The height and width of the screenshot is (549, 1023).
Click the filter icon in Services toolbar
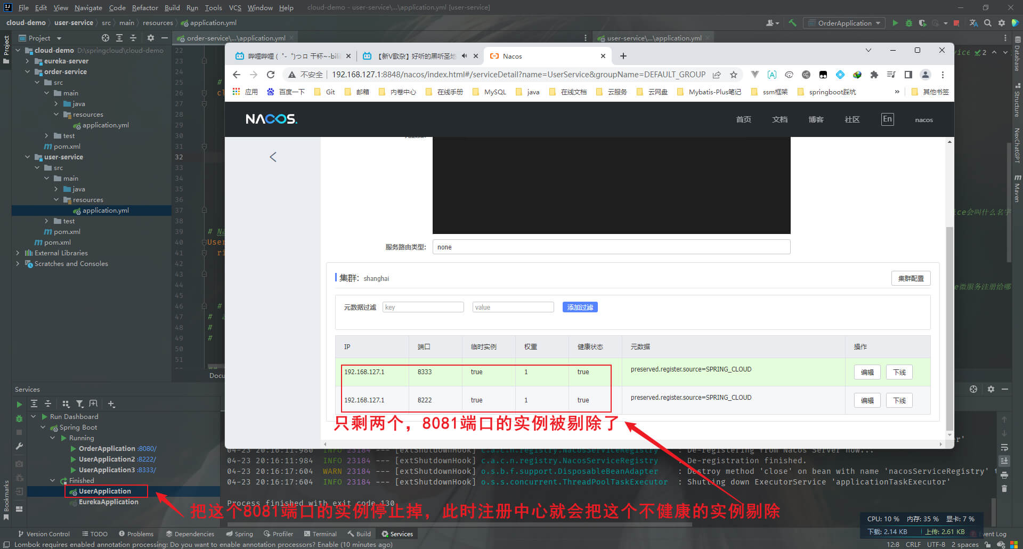pos(79,404)
